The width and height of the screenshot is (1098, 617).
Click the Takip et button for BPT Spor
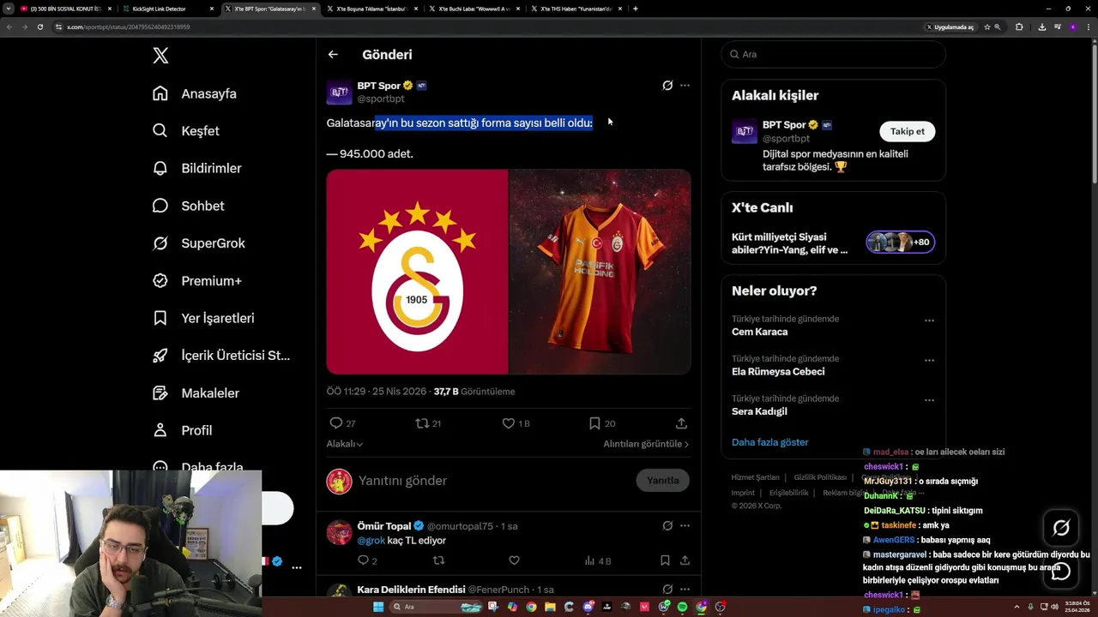[x=908, y=131]
